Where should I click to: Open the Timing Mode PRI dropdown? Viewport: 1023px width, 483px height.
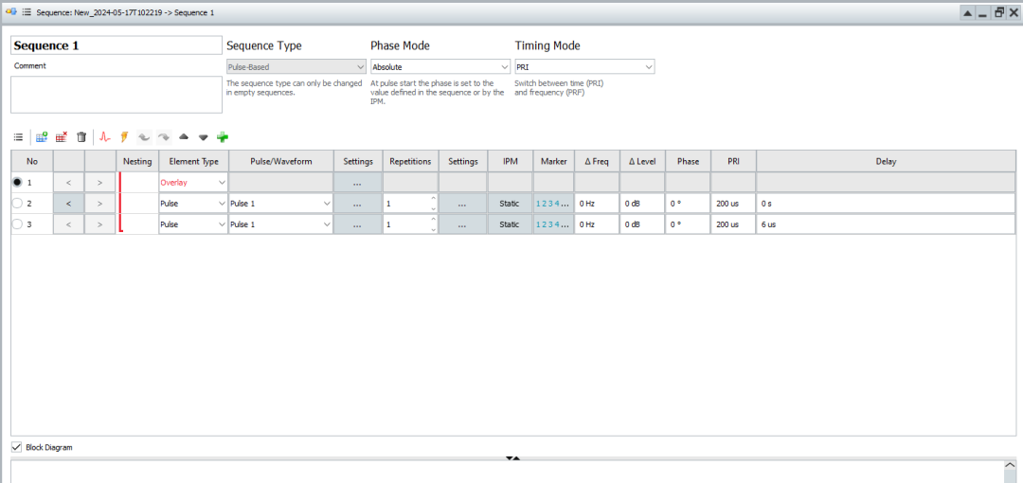(583, 67)
